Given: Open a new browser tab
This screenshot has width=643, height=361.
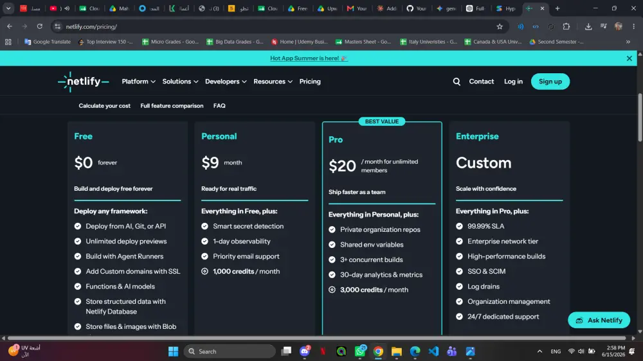Looking at the screenshot, I should click(x=557, y=8).
